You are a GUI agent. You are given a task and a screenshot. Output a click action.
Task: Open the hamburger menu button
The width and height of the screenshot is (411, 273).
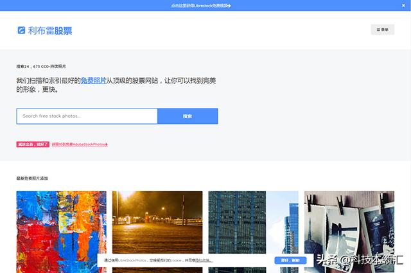point(383,30)
